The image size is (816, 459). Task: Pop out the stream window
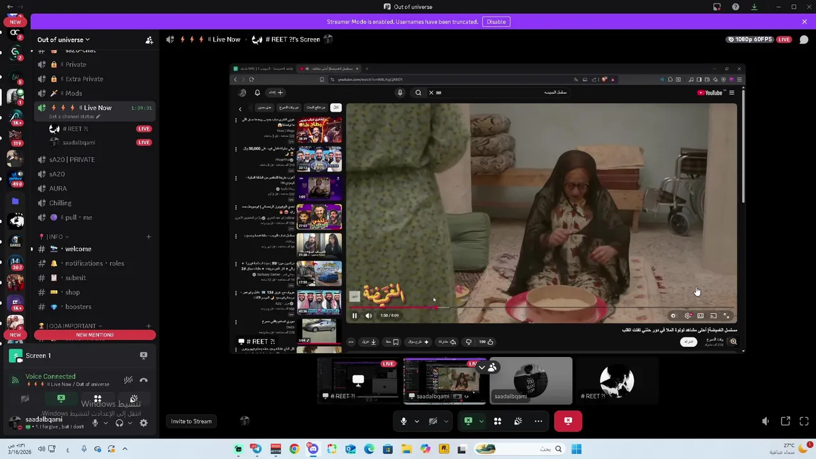[x=785, y=421]
